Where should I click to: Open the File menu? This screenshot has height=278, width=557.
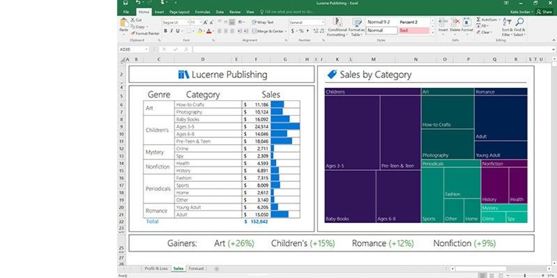(x=126, y=12)
